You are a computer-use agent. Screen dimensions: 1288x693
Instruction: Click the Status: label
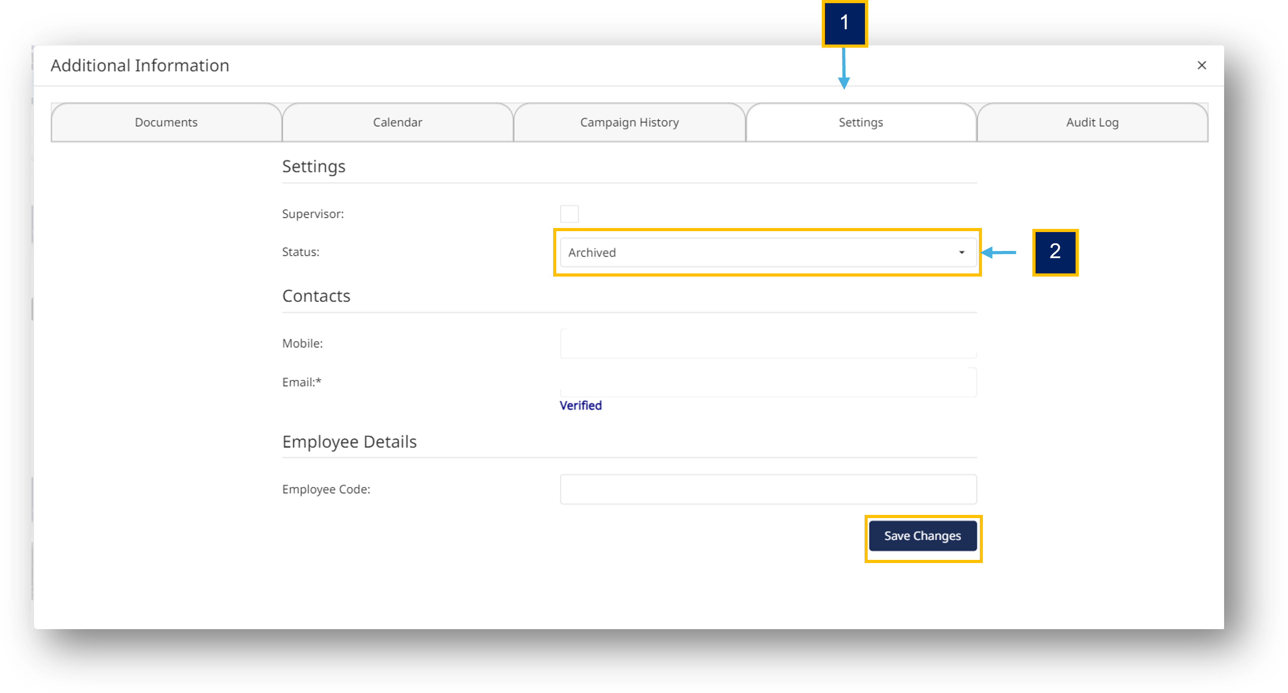pyautogui.click(x=301, y=252)
